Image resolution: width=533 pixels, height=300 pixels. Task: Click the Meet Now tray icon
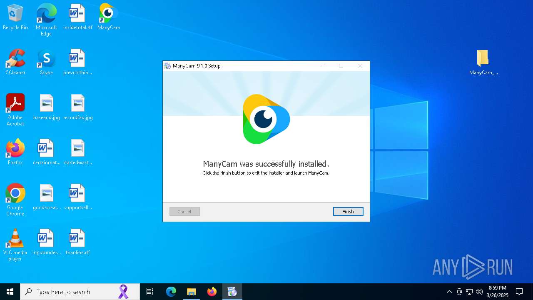(x=459, y=292)
